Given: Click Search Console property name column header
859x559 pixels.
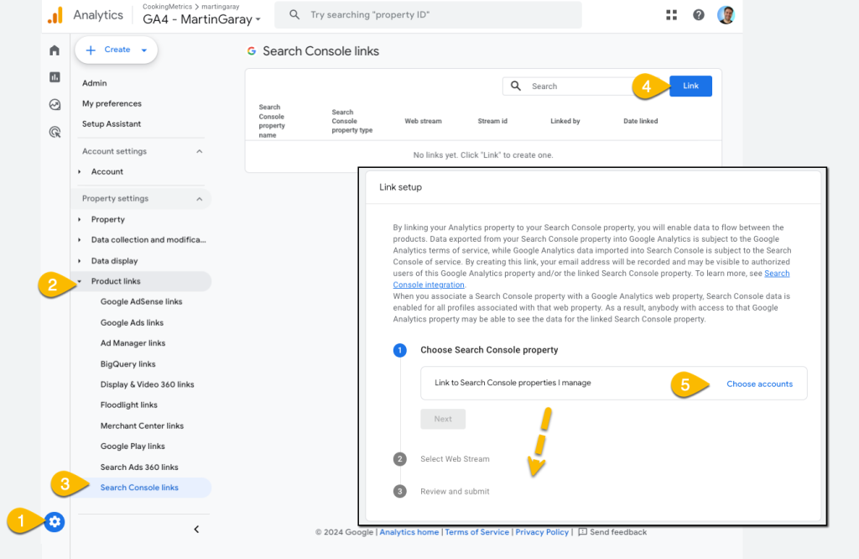Looking at the screenshot, I should (x=272, y=121).
